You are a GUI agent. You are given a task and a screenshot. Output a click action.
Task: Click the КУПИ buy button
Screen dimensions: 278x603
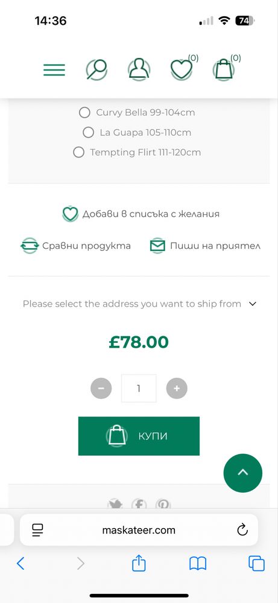139,436
